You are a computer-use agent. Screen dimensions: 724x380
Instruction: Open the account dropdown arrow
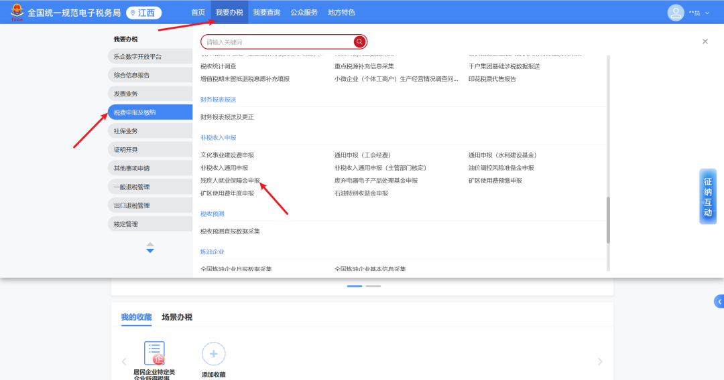[x=707, y=13]
